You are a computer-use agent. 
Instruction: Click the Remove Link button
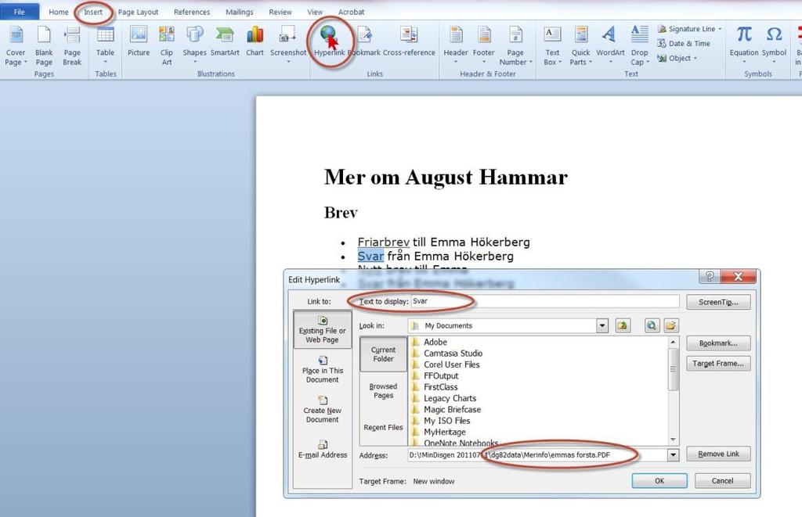718,454
